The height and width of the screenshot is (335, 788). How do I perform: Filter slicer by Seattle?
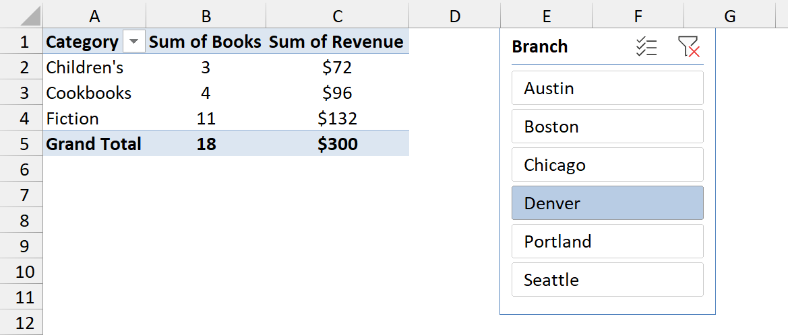pos(607,279)
